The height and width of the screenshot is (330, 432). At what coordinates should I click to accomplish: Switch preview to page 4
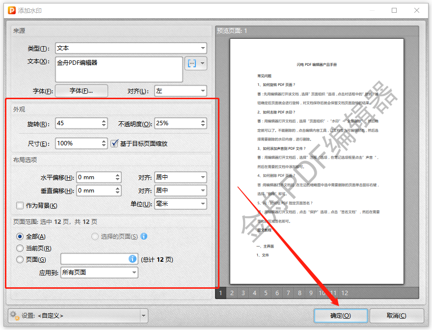click(x=255, y=293)
